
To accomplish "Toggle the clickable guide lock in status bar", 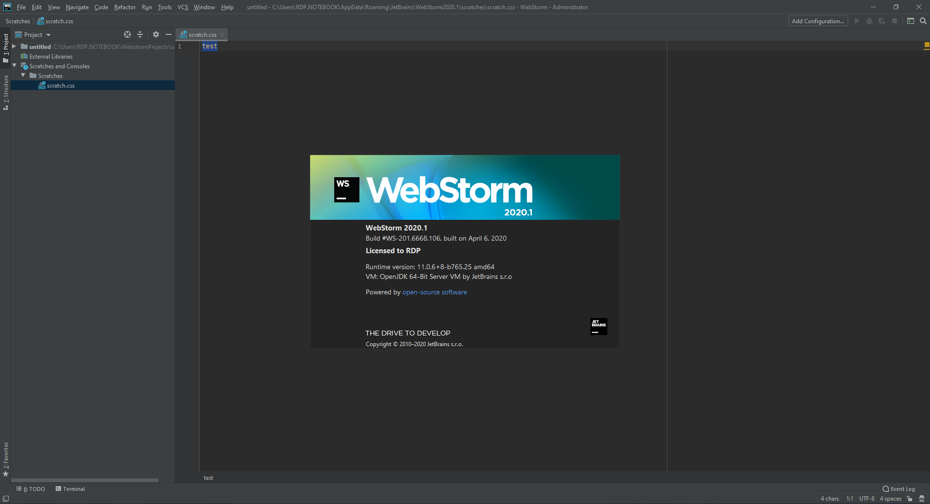I will point(910,499).
